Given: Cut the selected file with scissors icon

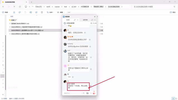Looking at the screenshot, I should tap(14, 12).
